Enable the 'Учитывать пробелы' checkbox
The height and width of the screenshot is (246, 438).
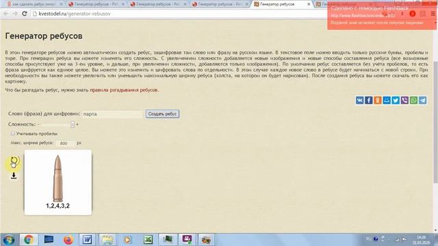(x=12, y=134)
